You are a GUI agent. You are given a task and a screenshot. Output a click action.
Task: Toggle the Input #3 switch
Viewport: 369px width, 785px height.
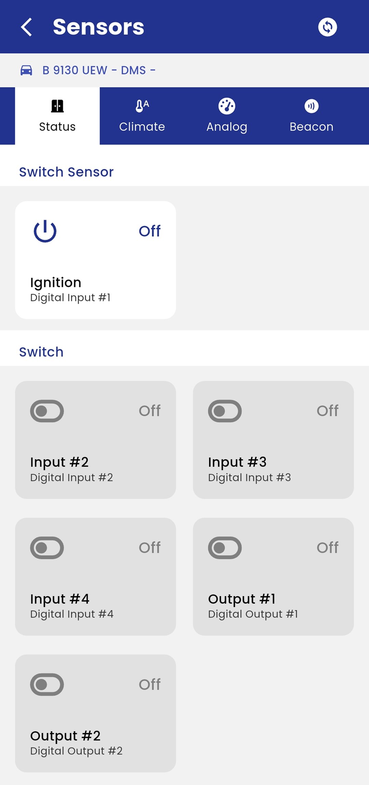coord(225,411)
